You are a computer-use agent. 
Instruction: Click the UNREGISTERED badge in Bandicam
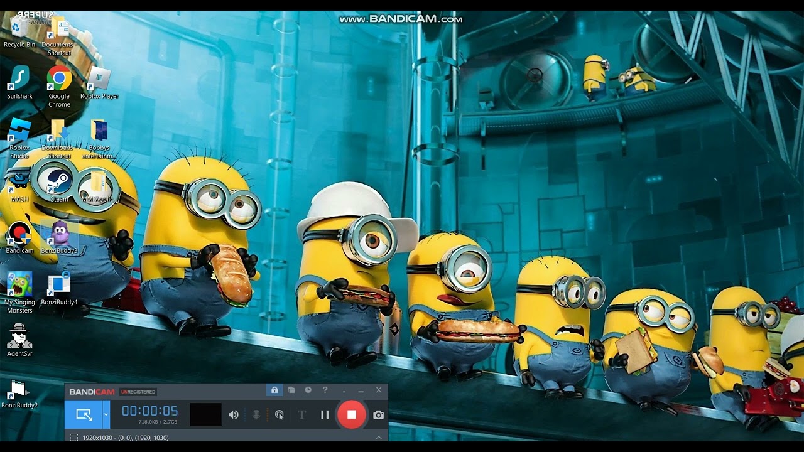coord(138,392)
